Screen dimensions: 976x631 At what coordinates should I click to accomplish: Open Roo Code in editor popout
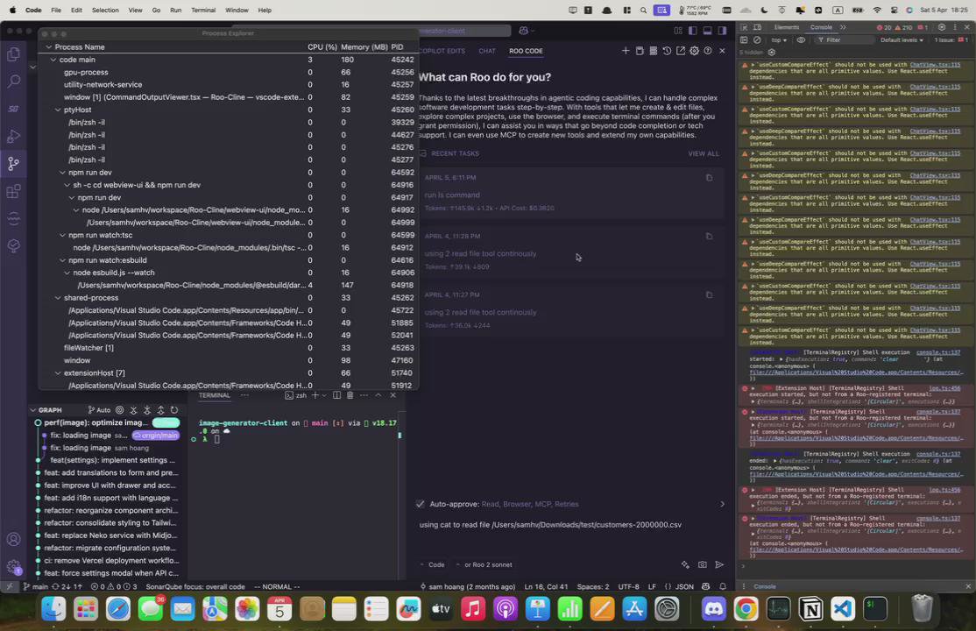[x=681, y=51]
